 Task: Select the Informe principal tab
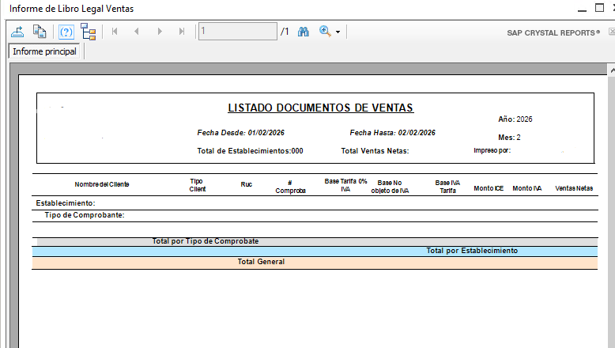pyautogui.click(x=45, y=51)
